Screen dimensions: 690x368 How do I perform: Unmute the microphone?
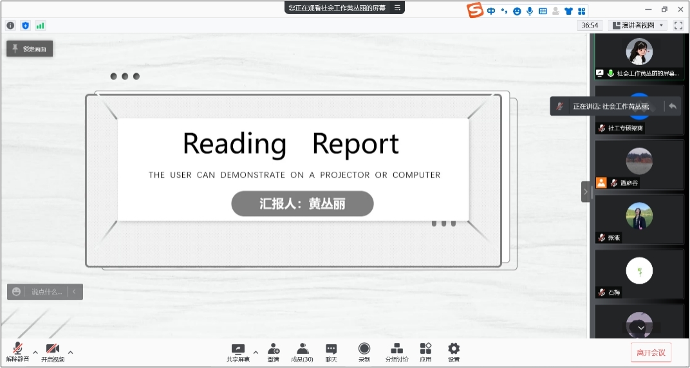(x=17, y=351)
